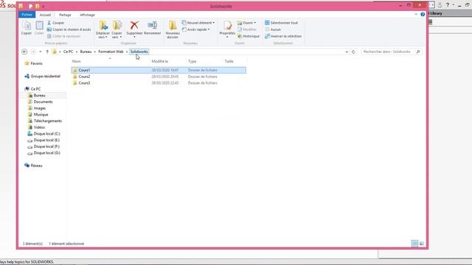This screenshot has width=472, height=265.
Task: Select Bureau in the navigation pane
Action: pos(36,95)
